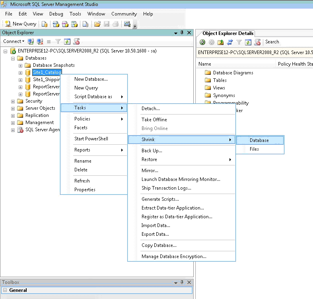
Task: Click the Open File folder icon
Action: [97, 24]
